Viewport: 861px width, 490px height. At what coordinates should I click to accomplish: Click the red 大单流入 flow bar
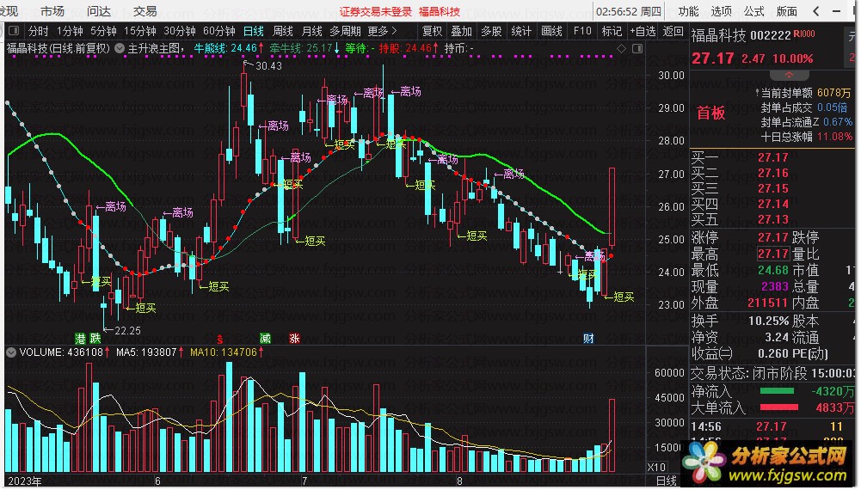click(779, 407)
